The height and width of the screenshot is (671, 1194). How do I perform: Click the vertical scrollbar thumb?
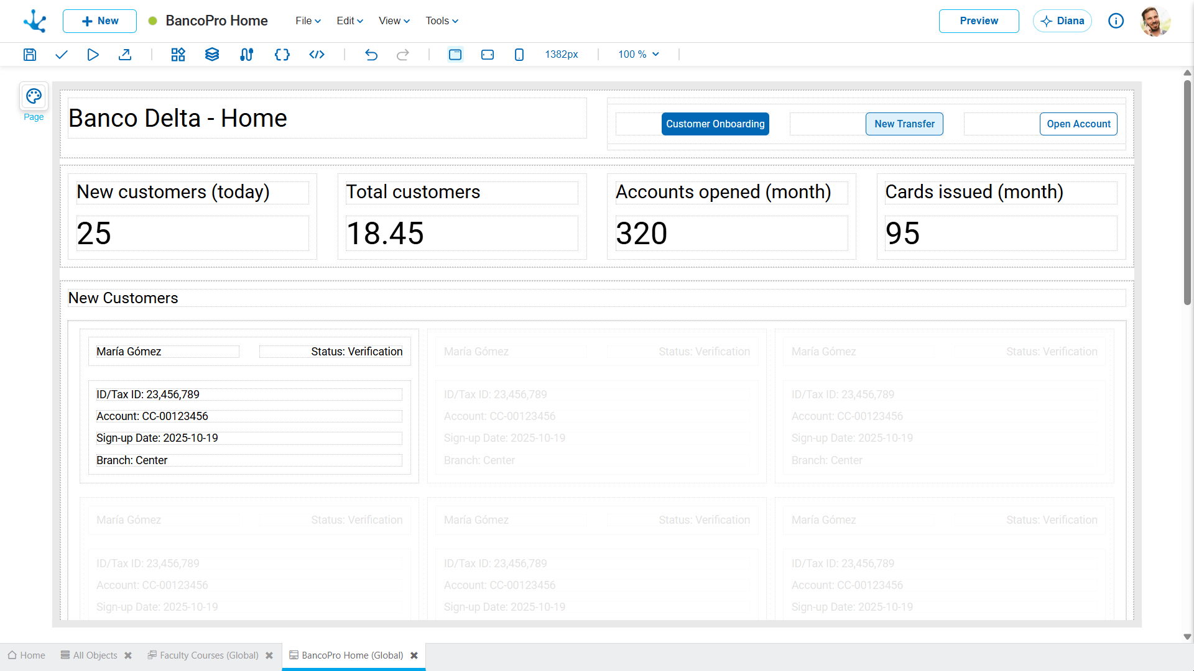(x=1187, y=193)
